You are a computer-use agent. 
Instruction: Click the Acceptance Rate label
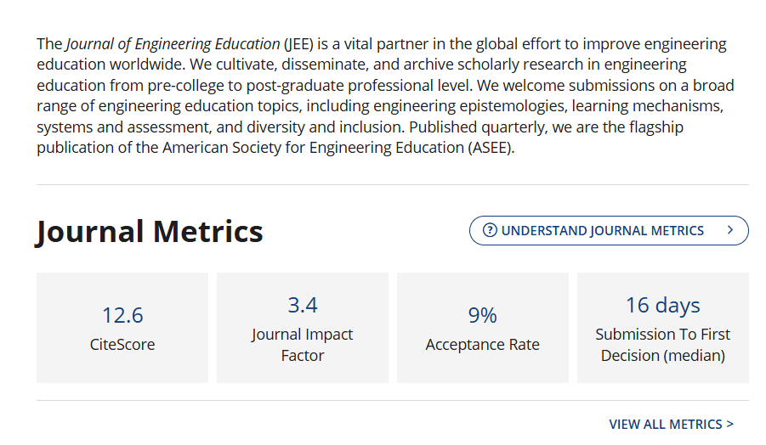click(483, 345)
